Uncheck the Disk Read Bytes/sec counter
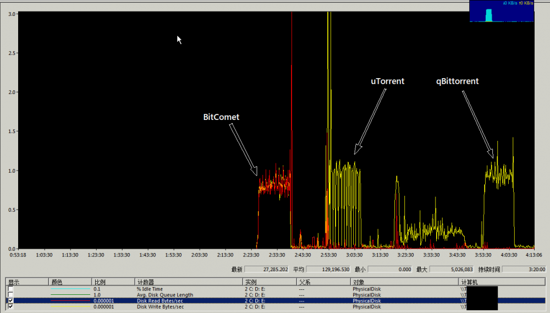 (x=10, y=301)
